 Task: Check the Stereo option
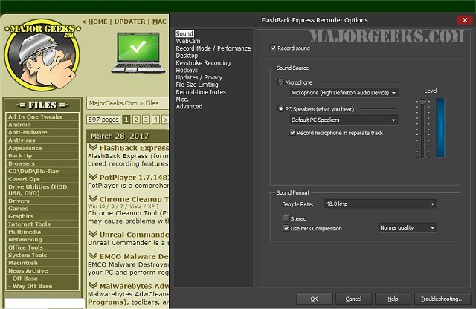coord(286,218)
